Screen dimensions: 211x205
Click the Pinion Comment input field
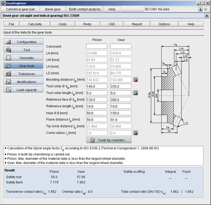(97, 46)
